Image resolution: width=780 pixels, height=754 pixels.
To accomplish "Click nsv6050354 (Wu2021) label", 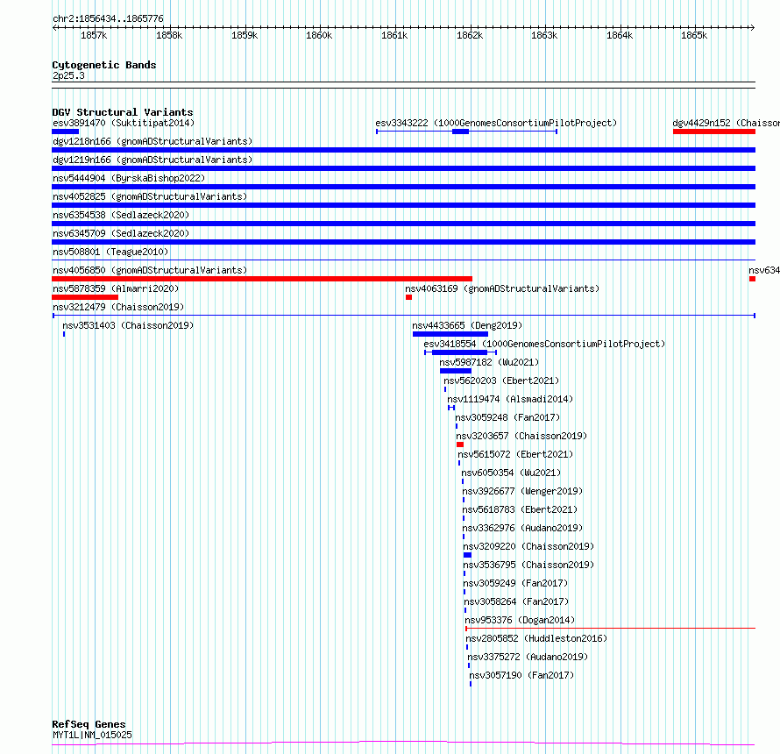I will 511,473.
